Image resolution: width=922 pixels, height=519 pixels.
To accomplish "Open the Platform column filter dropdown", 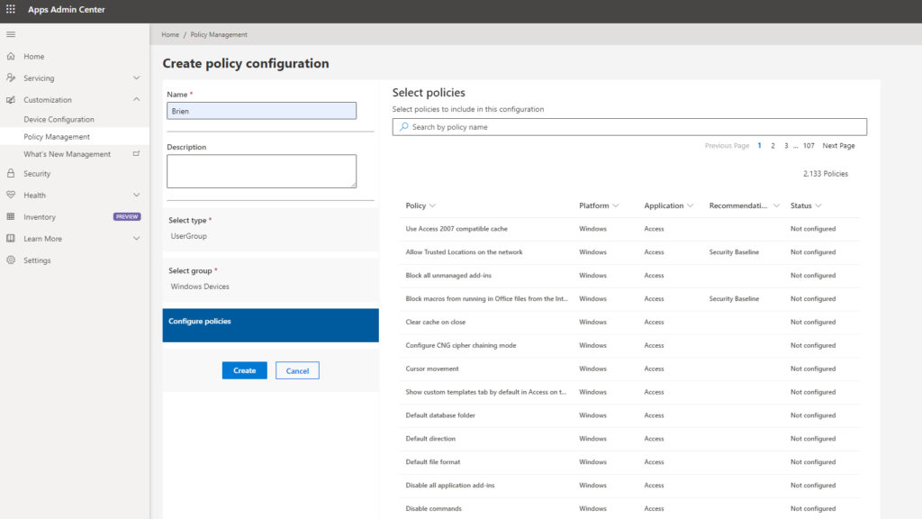I will coord(616,205).
